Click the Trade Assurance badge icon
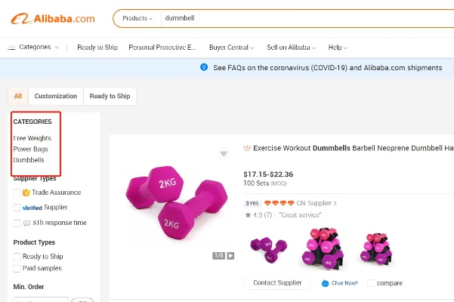This screenshot has height=302, width=454. click(26, 193)
